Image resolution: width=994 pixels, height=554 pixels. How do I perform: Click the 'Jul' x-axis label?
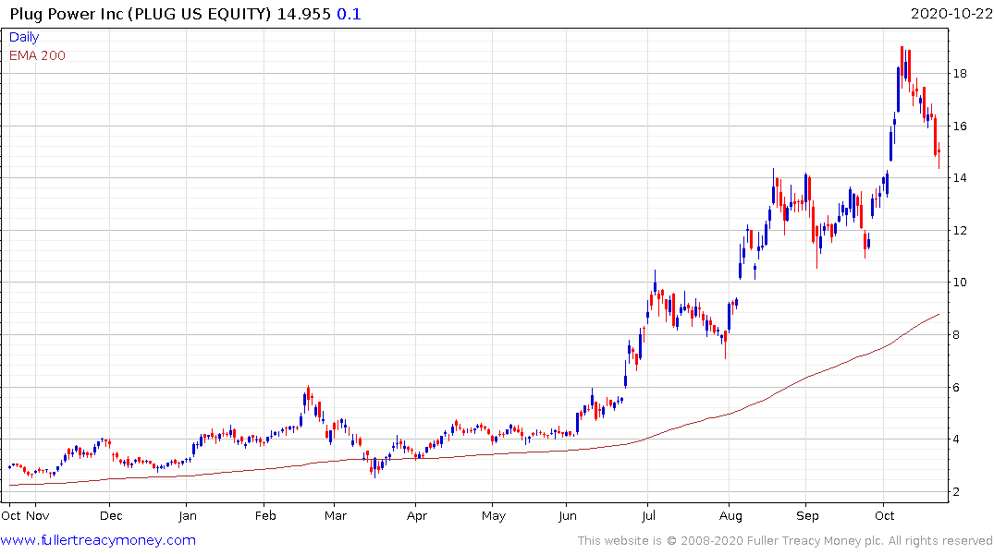[648, 516]
